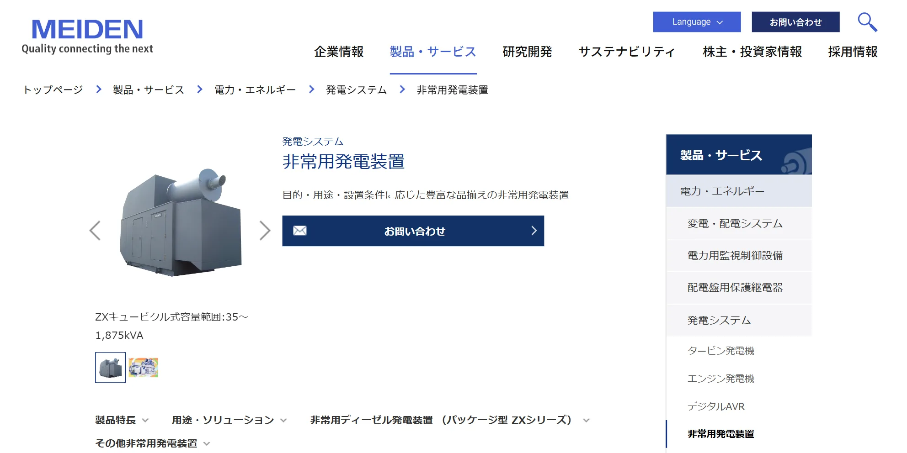This screenshot has width=907, height=453.
Task: Show next product image arrow
Action: click(x=265, y=231)
